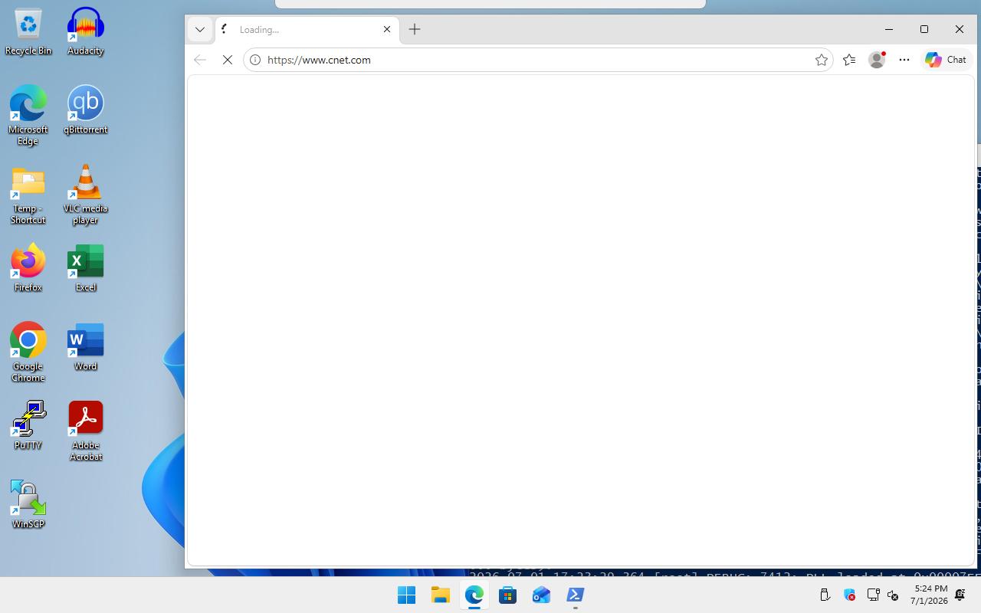View site information icon in address bar
The width and height of the screenshot is (981, 613).
click(x=255, y=60)
